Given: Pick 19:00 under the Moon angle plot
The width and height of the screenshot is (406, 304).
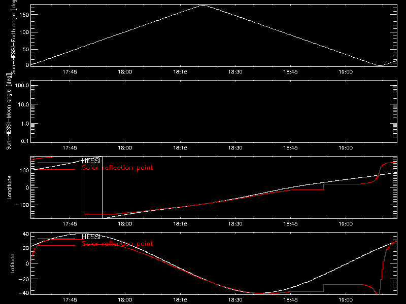Looking at the screenshot, I should [346, 148].
